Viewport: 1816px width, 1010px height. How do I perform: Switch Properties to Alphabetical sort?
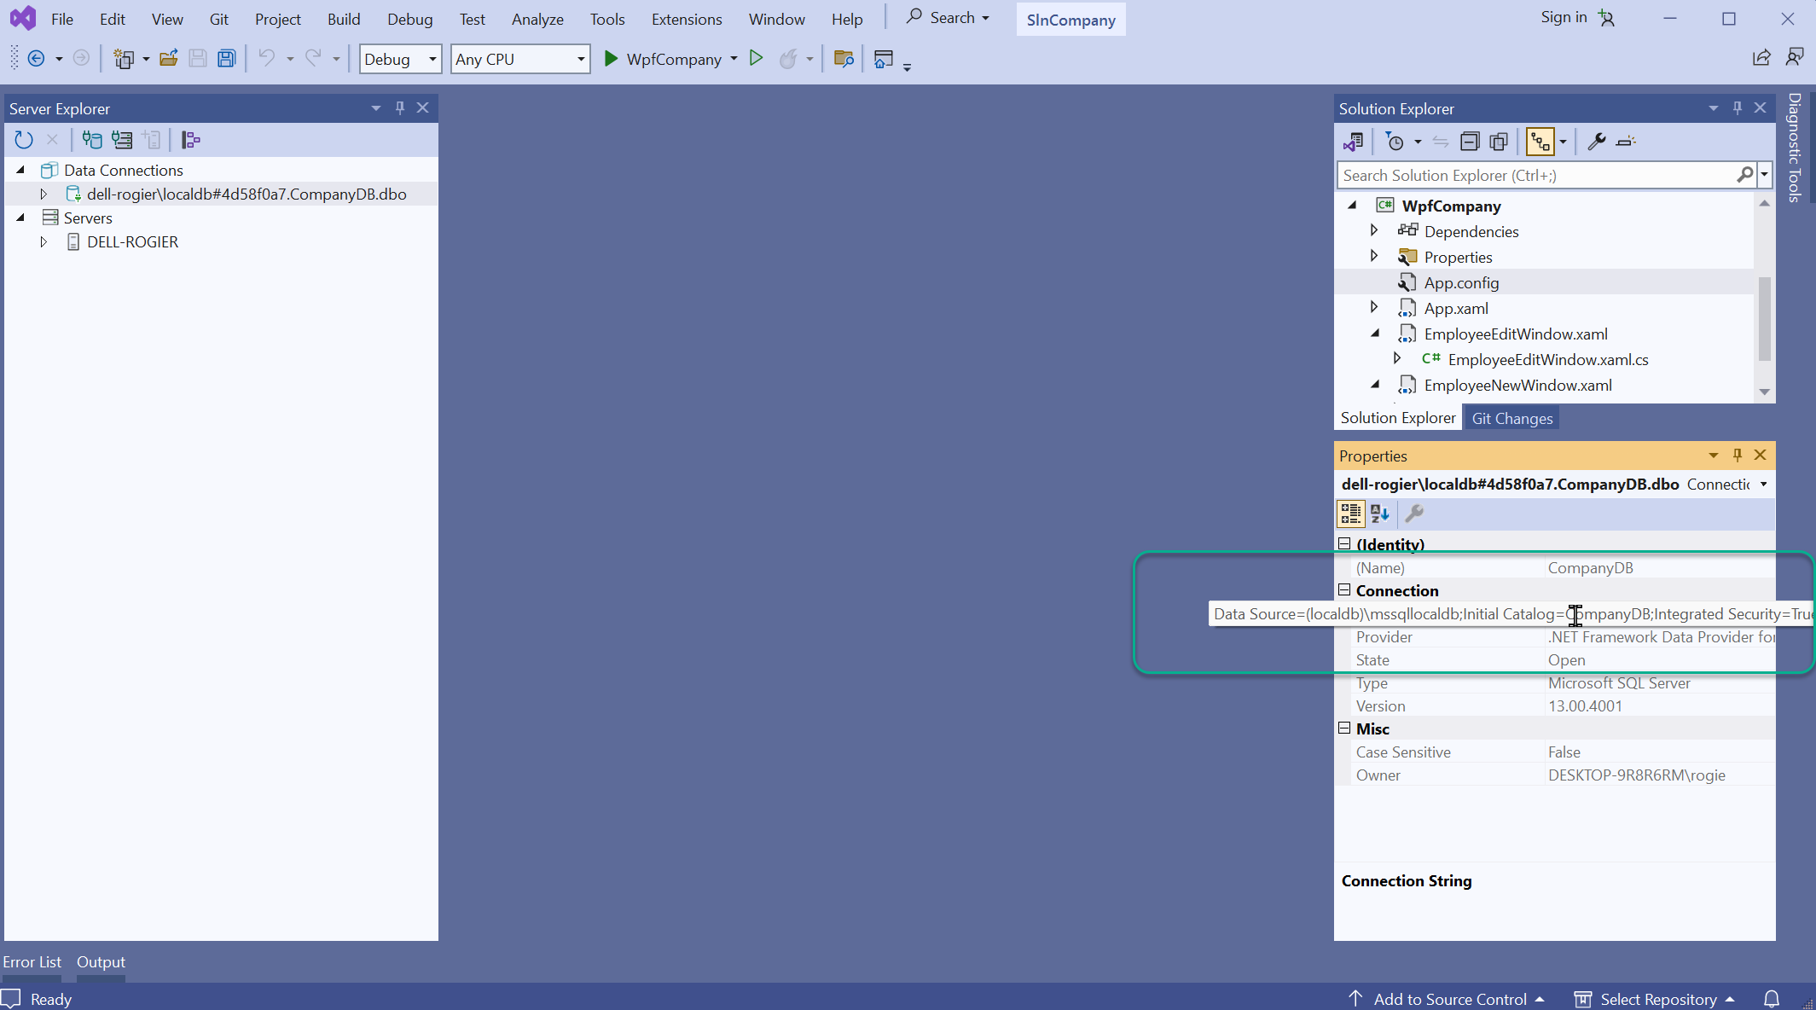coord(1379,514)
